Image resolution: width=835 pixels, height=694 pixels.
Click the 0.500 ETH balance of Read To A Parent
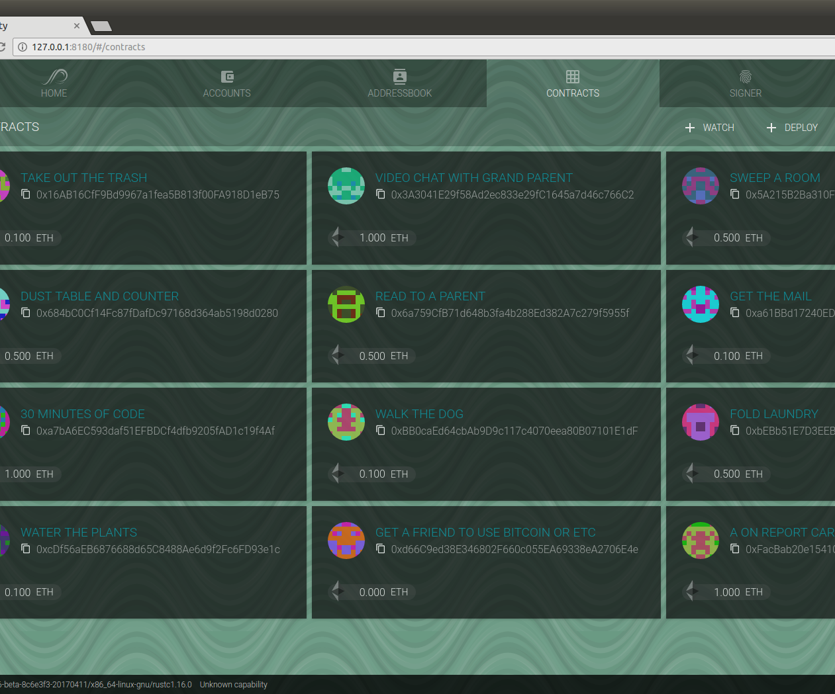[372, 356]
